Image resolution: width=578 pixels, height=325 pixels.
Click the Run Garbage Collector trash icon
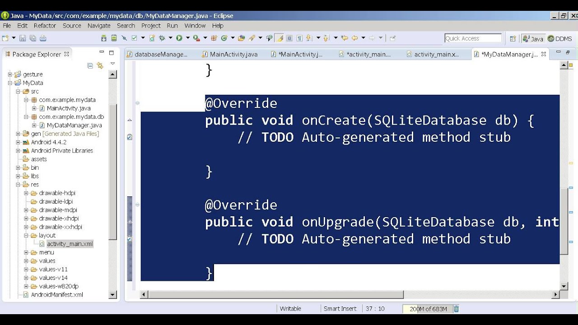coord(457,309)
